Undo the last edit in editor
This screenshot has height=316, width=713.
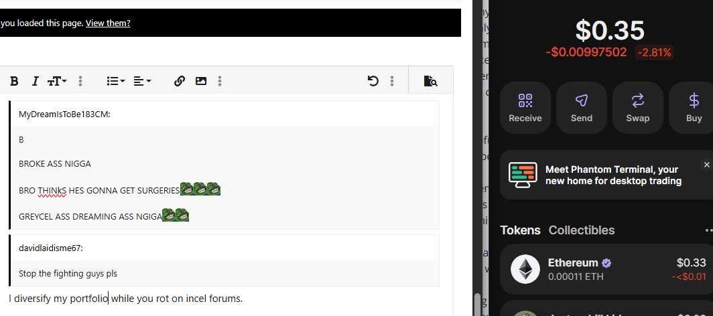tap(373, 81)
